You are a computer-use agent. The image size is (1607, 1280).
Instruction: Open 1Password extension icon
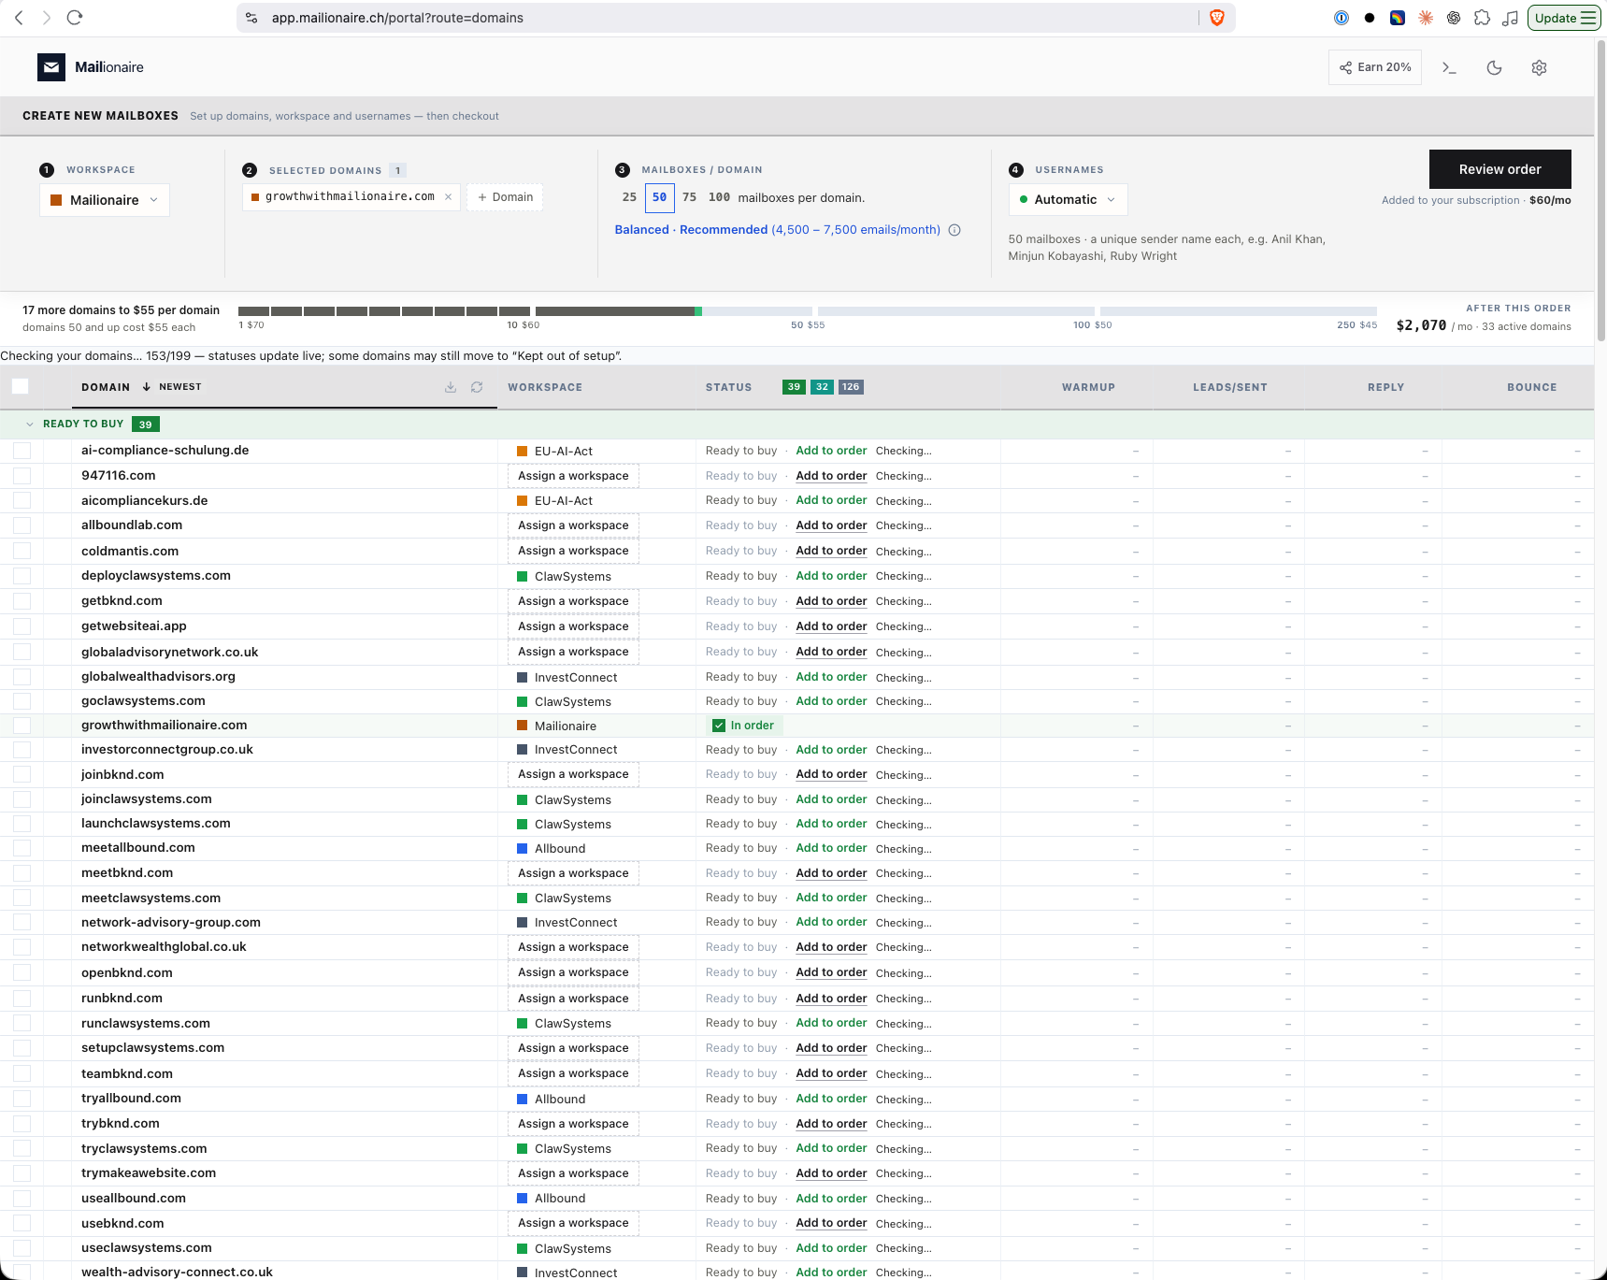(x=1342, y=18)
